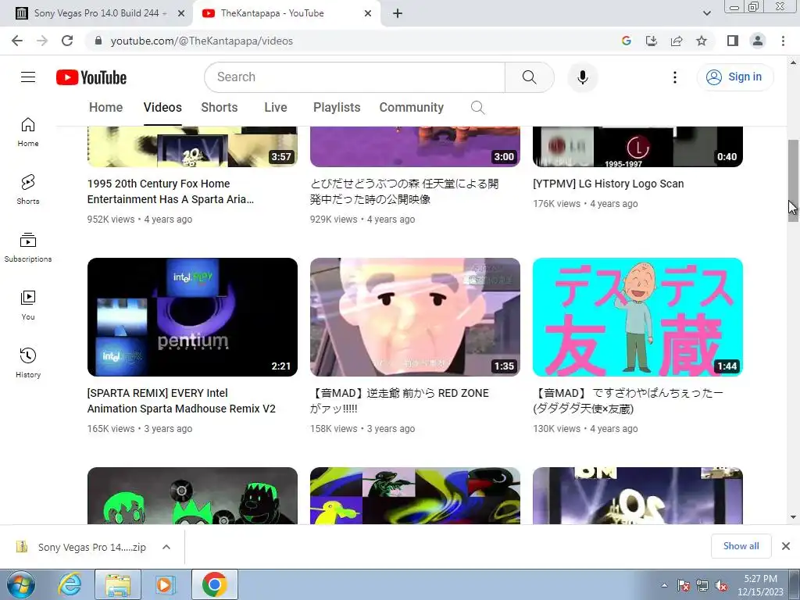Open the cyan 友蔵 video thumbnail

637,317
